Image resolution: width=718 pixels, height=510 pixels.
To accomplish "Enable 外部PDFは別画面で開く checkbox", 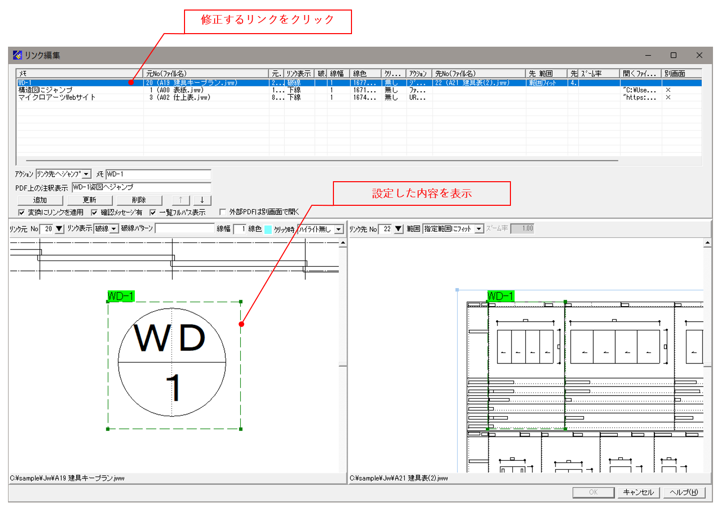I will tap(223, 212).
